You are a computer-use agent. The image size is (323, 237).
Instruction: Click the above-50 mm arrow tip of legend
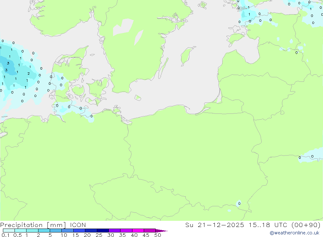161,231
